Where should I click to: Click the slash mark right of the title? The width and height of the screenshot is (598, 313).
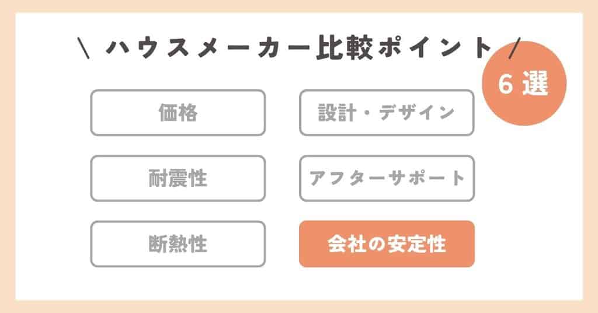tap(513, 48)
